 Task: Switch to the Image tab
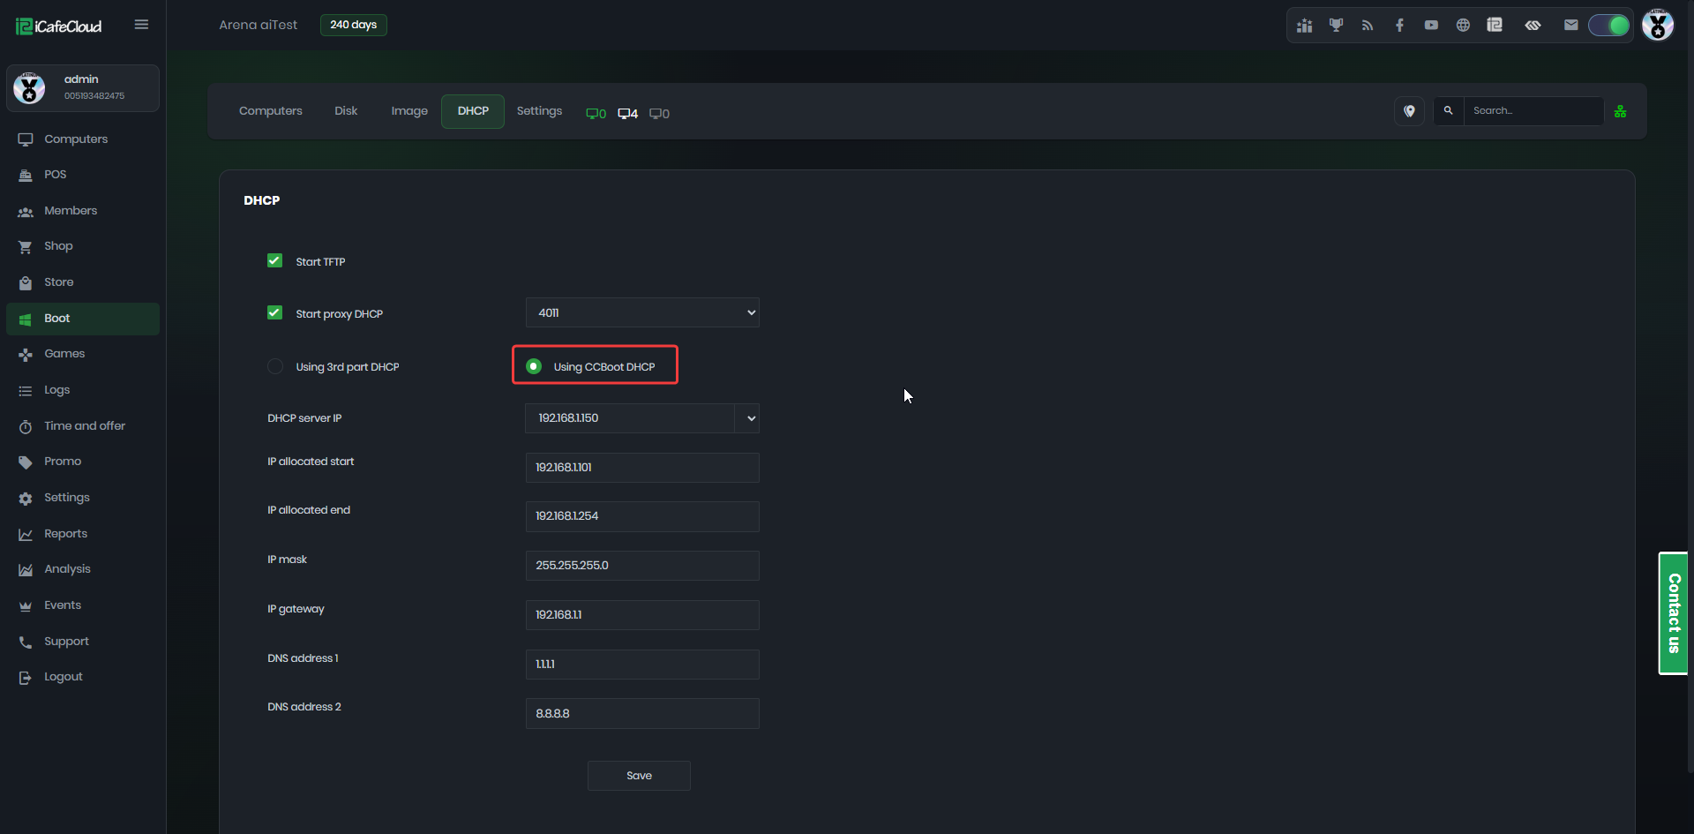tap(409, 111)
